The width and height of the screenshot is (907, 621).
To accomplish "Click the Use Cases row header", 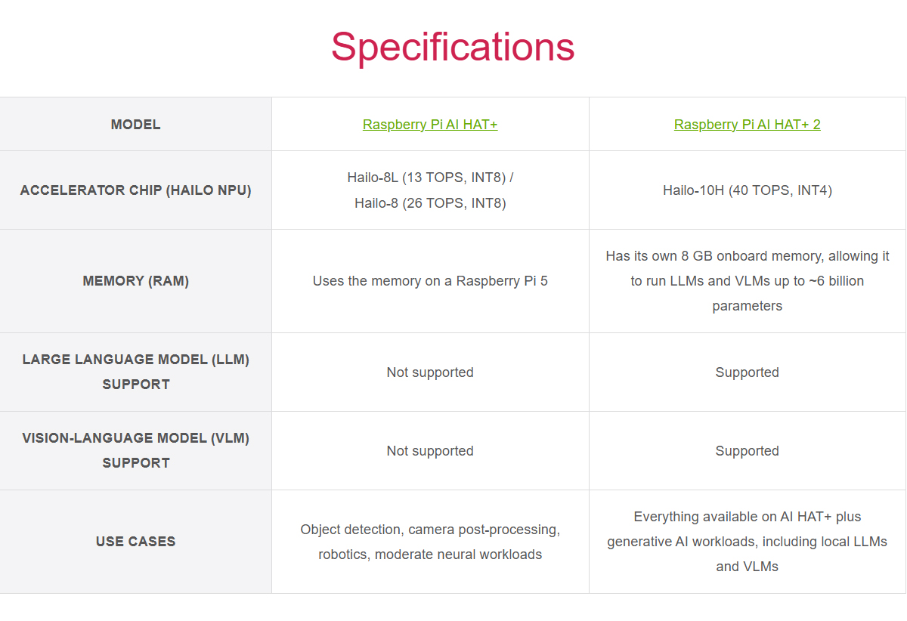I will click(x=136, y=542).
